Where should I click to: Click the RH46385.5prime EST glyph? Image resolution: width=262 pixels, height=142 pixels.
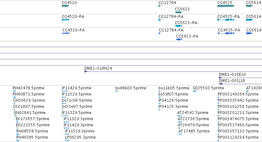point(18,140)
